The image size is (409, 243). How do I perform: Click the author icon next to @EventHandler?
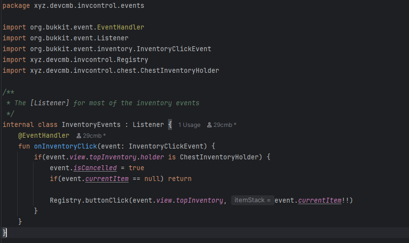tap(79, 136)
